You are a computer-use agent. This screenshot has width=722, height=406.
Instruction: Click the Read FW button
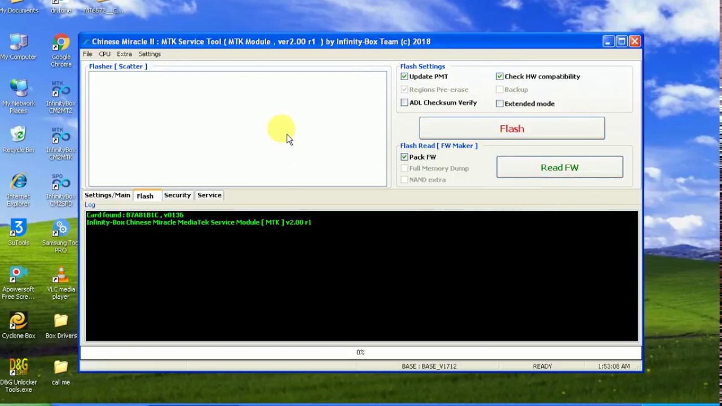pyautogui.click(x=560, y=167)
